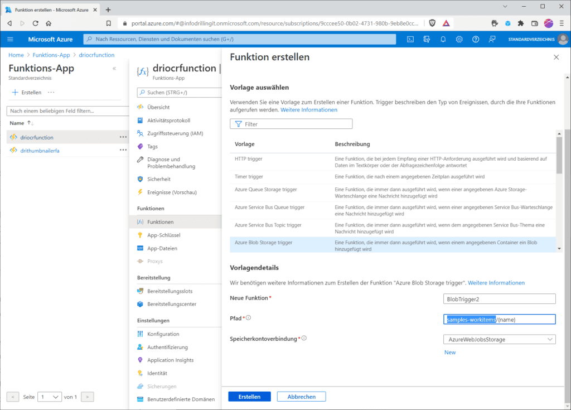Click the blue Erstellen button
Screen dimensions: 571x410
[x=249, y=397]
